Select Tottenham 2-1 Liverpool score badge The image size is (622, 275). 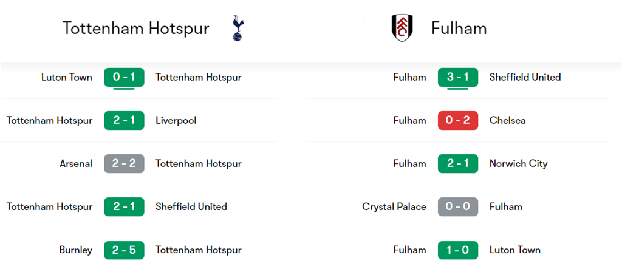click(x=124, y=120)
